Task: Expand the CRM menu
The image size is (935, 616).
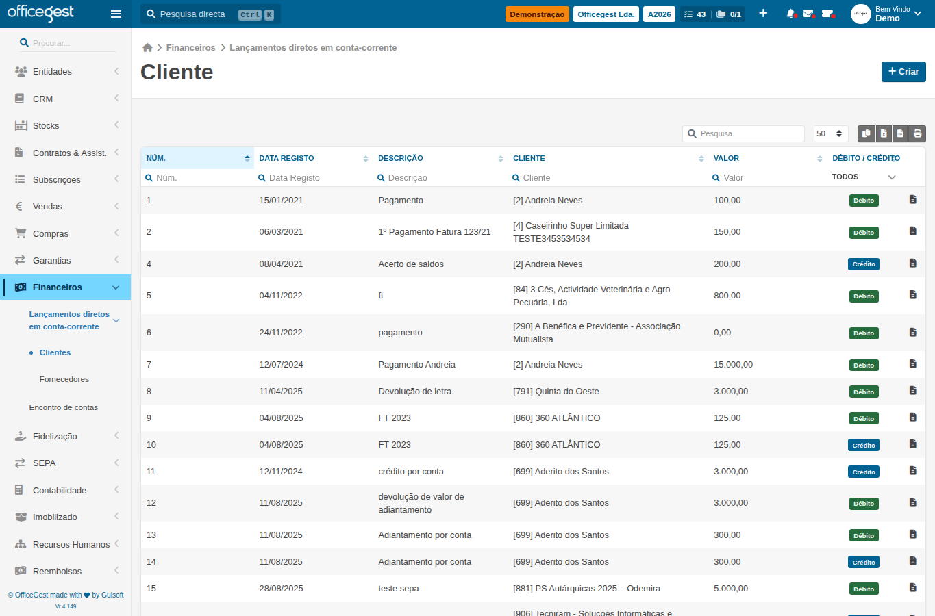Action: 65,99
